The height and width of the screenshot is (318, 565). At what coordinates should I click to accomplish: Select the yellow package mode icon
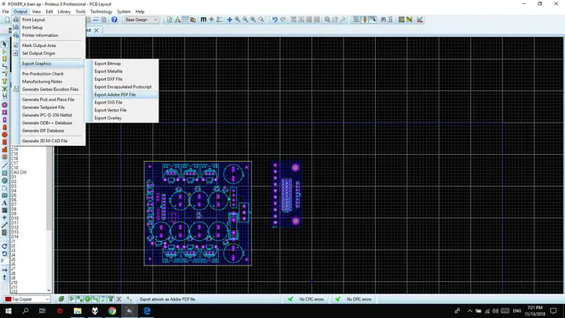click(x=5, y=59)
